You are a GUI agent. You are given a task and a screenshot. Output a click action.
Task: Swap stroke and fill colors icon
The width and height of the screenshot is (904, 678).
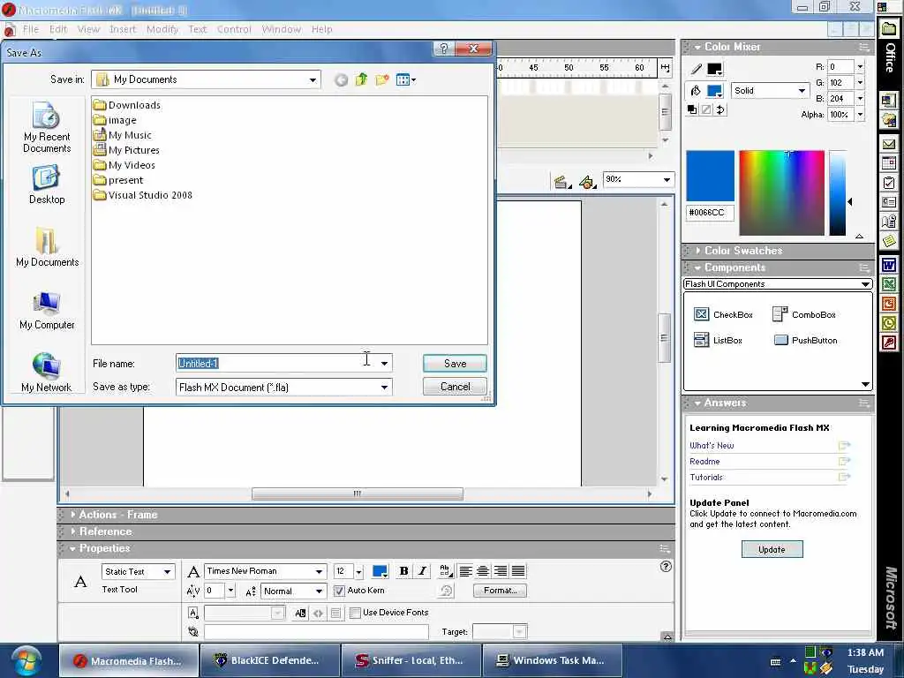[x=720, y=109]
